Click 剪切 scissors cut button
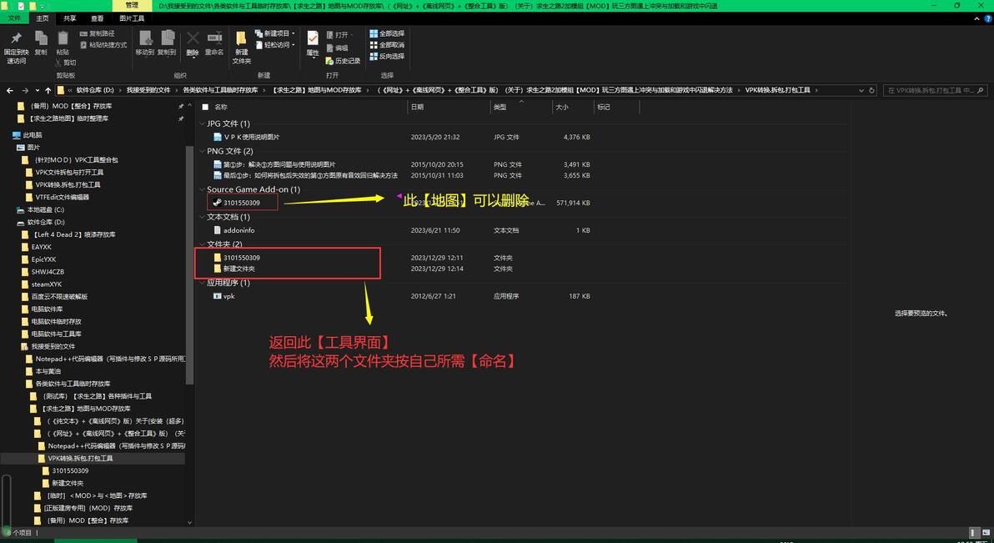The width and height of the screenshot is (994, 543). point(65,63)
